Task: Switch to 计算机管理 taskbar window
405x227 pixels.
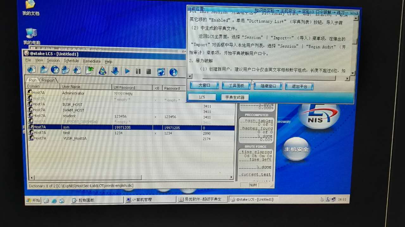Action: [150, 200]
